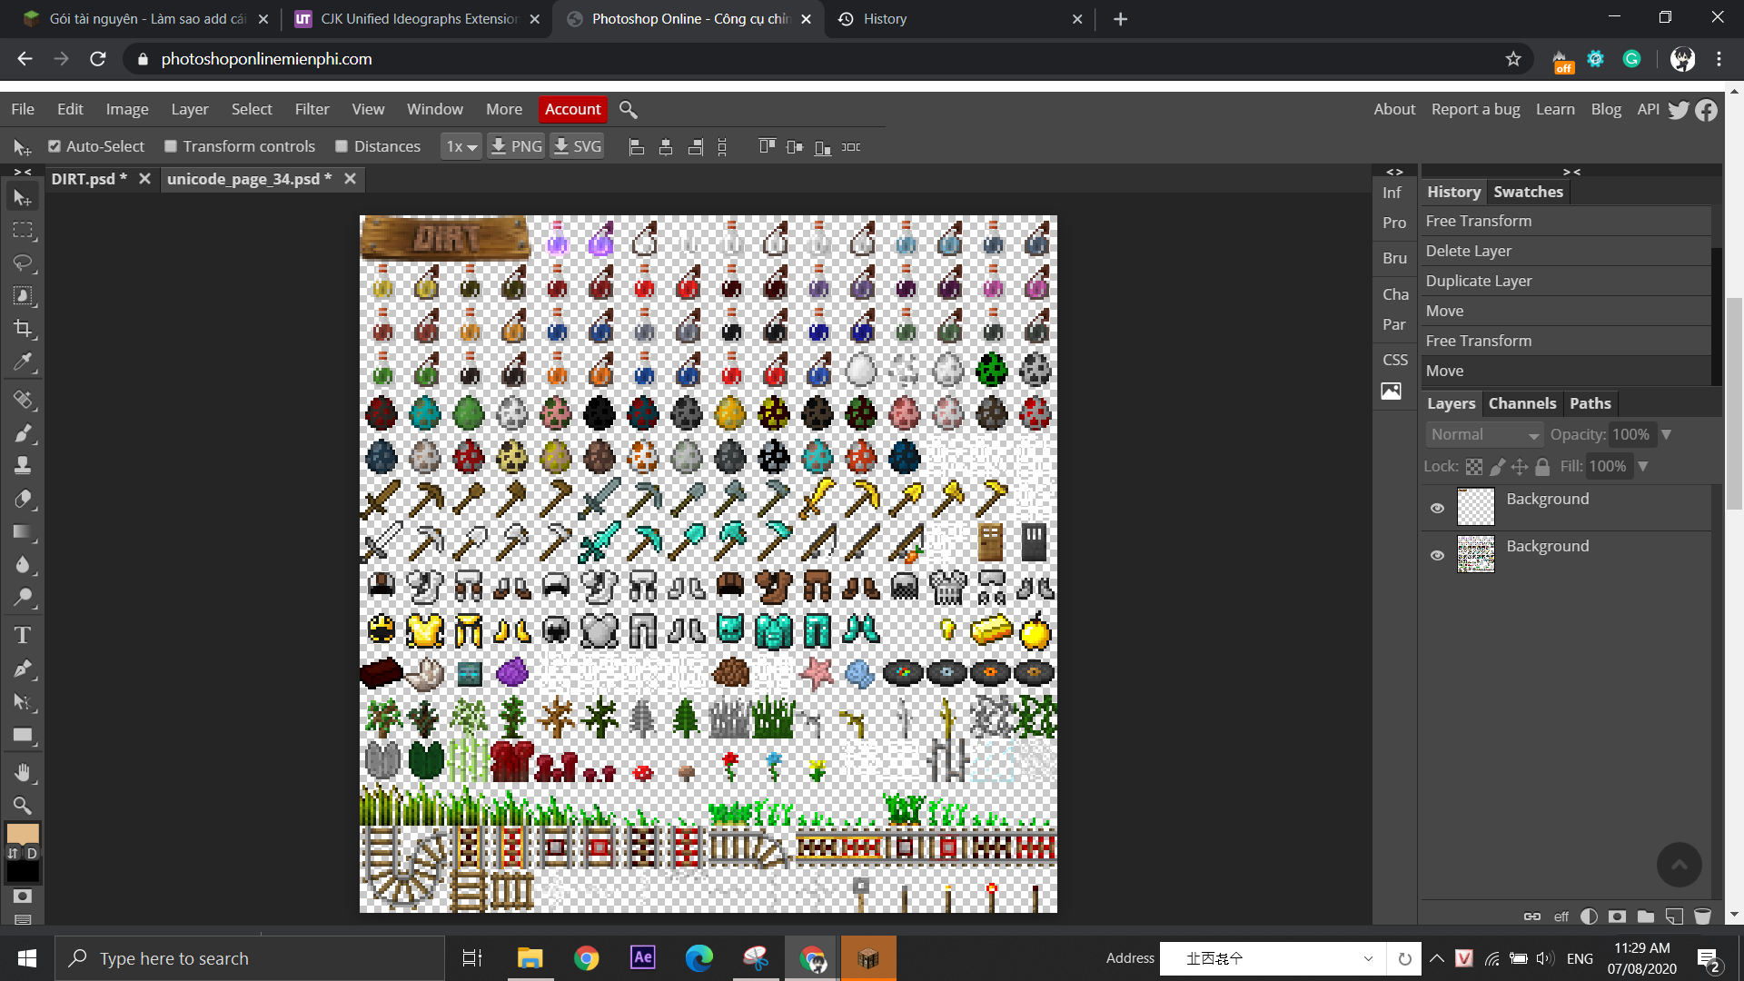The height and width of the screenshot is (981, 1744).
Task: Select the Eyedropper tool
Action: click(23, 362)
